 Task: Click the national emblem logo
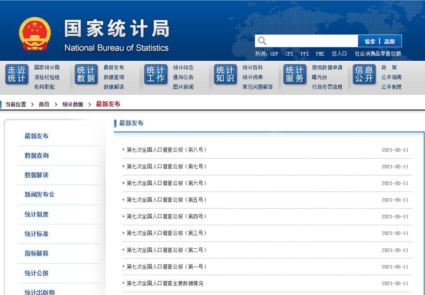35,34
